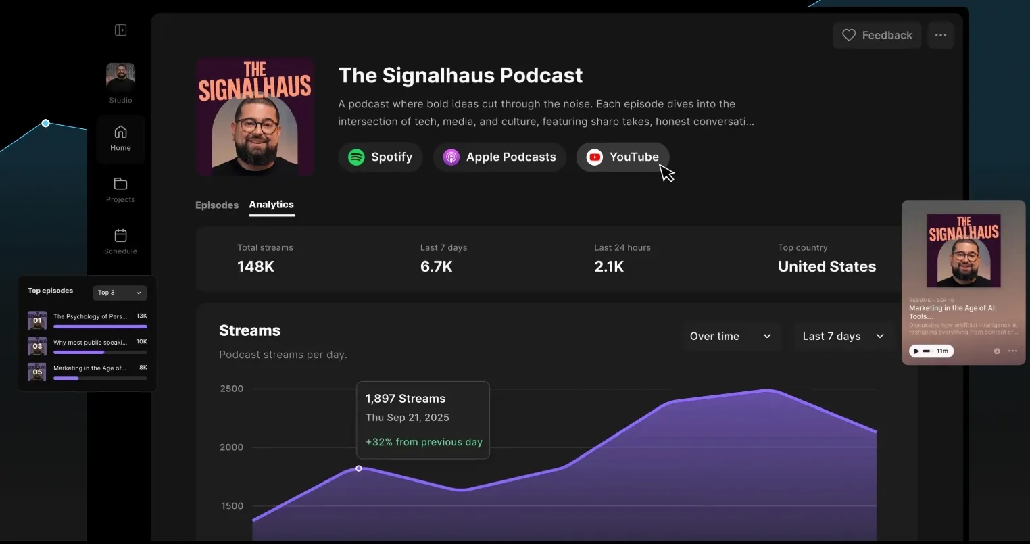The width and height of the screenshot is (1030, 544).
Task: Click the Streams chart heading
Action: tap(249, 330)
